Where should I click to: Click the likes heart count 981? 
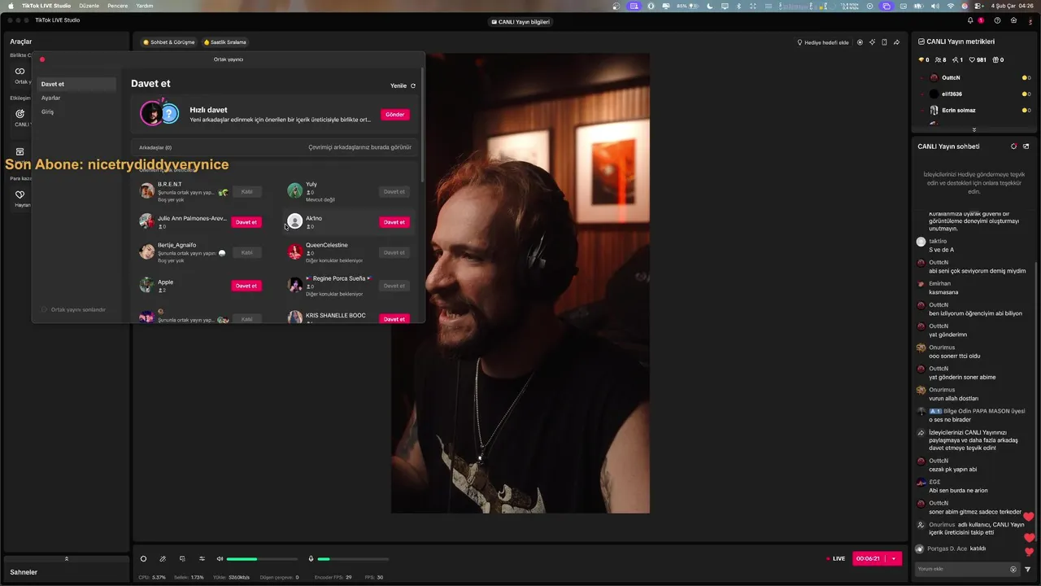(978, 59)
